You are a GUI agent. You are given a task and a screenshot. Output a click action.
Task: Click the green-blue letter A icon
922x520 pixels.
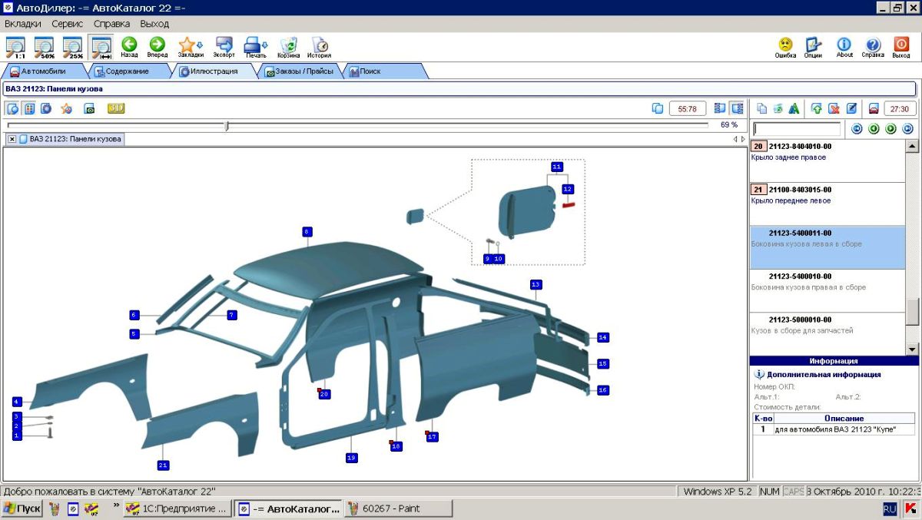(x=794, y=108)
